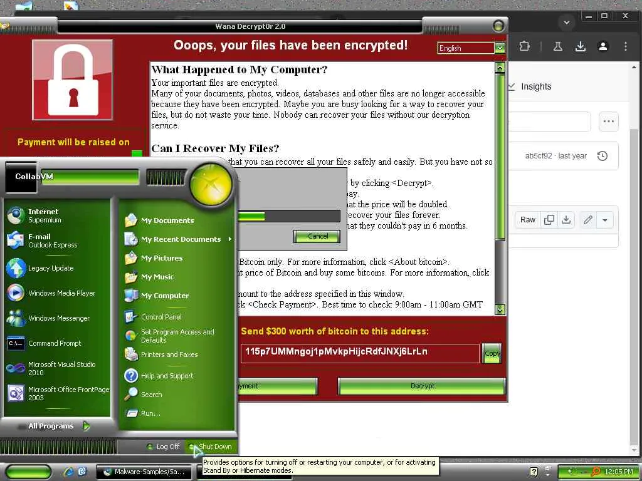Click the help question mark tray icon
The width and height of the screenshot is (642, 481).
[x=534, y=472]
